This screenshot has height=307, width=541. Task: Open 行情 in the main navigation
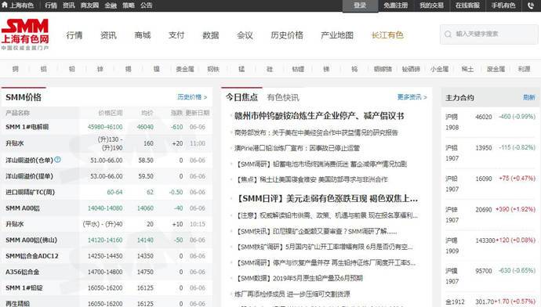point(74,35)
